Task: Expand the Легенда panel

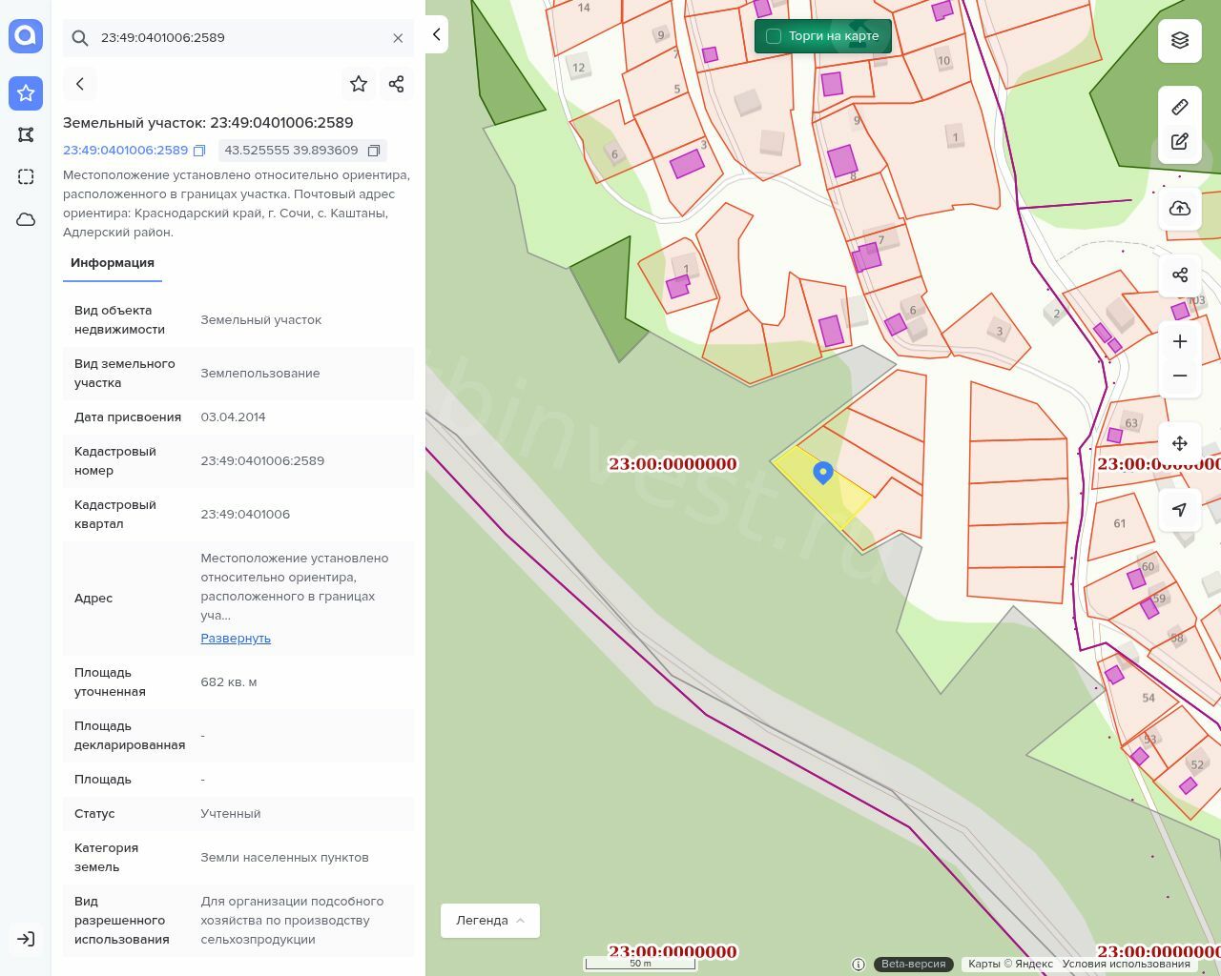Action: click(489, 921)
